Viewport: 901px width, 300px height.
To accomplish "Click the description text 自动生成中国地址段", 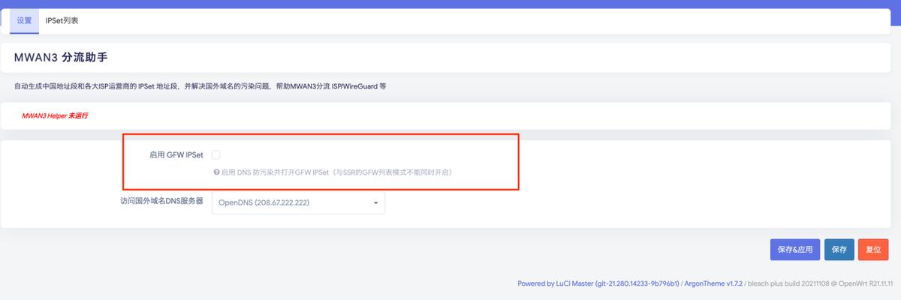I will click(x=200, y=87).
